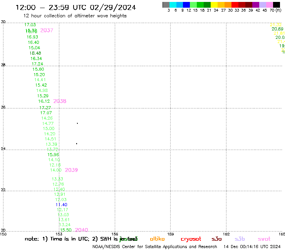
Task: Click the blue value '11.40'
Action: coord(62,205)
